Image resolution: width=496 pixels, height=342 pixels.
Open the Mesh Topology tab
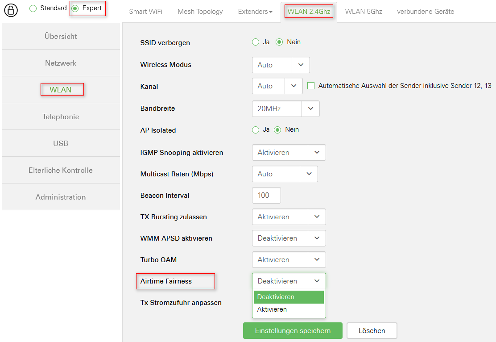pyautogui.click(x=200, y=12)
